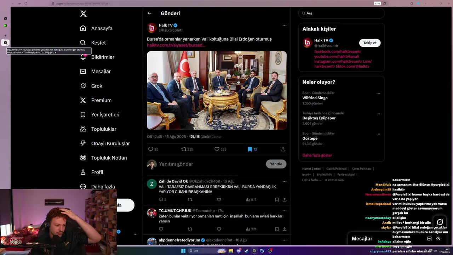Click the X logo in the sidebar
The height and width of the screenshot is (255, 453).
click(x=83, y=14)
